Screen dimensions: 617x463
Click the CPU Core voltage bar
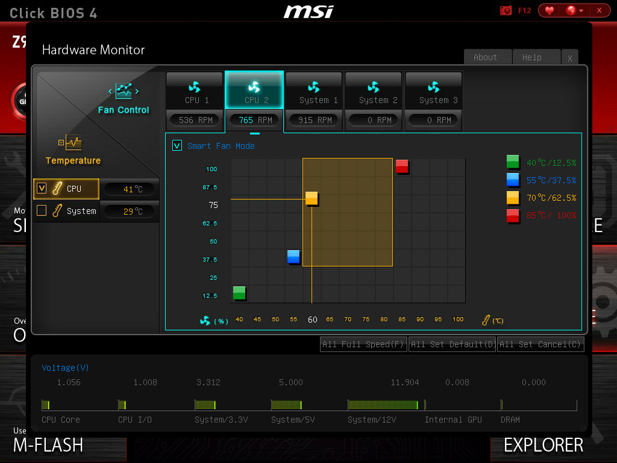[46, 405]
